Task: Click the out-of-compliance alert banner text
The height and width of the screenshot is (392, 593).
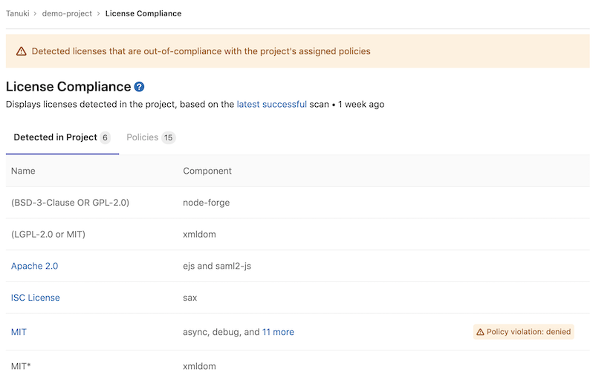Action: pos(201,52)
